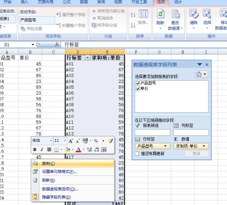The image size is (227, 205).
Task: Open the fill color dropdown arrow
Action: point(73,149)
